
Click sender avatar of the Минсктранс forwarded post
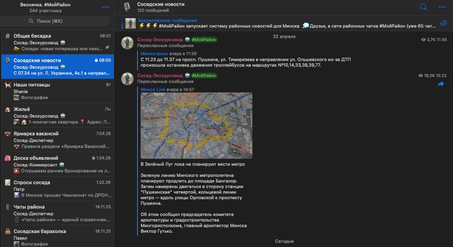pos(127,42)
